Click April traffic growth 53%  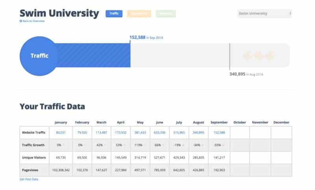[x=119, y=145]
